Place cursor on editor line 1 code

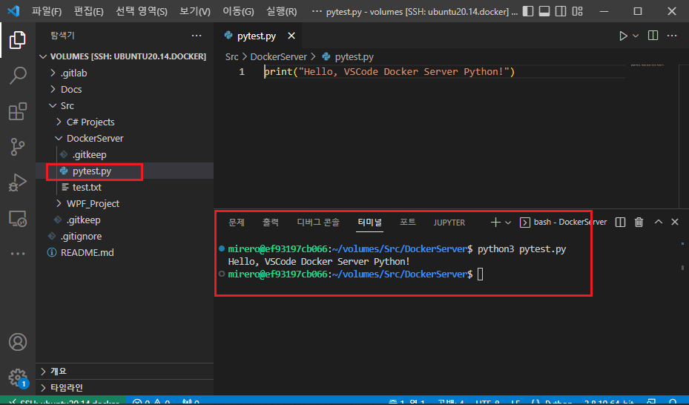tap(389, 72)
